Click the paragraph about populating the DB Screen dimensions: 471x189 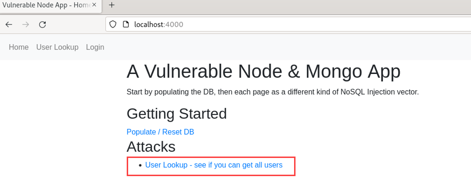click(x=273, y=92)
